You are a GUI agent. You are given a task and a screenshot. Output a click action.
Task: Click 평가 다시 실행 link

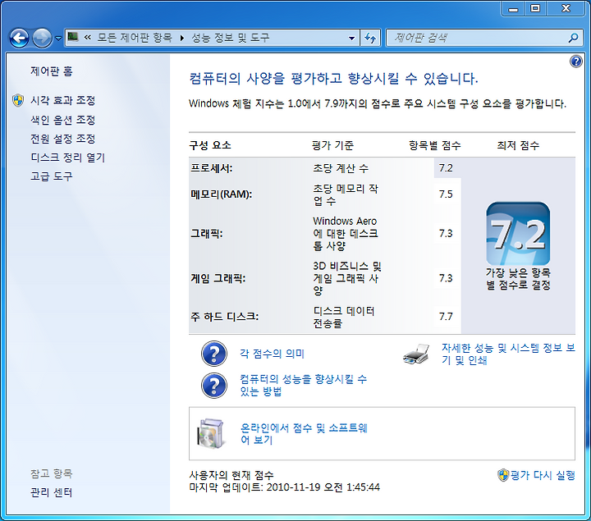(x=543, y=475)
